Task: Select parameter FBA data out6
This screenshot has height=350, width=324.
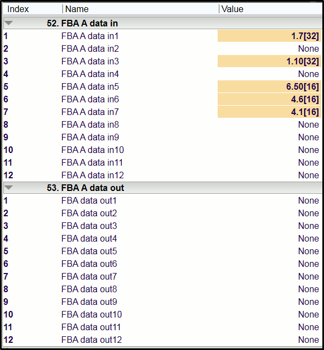Action: pos(89,264)
